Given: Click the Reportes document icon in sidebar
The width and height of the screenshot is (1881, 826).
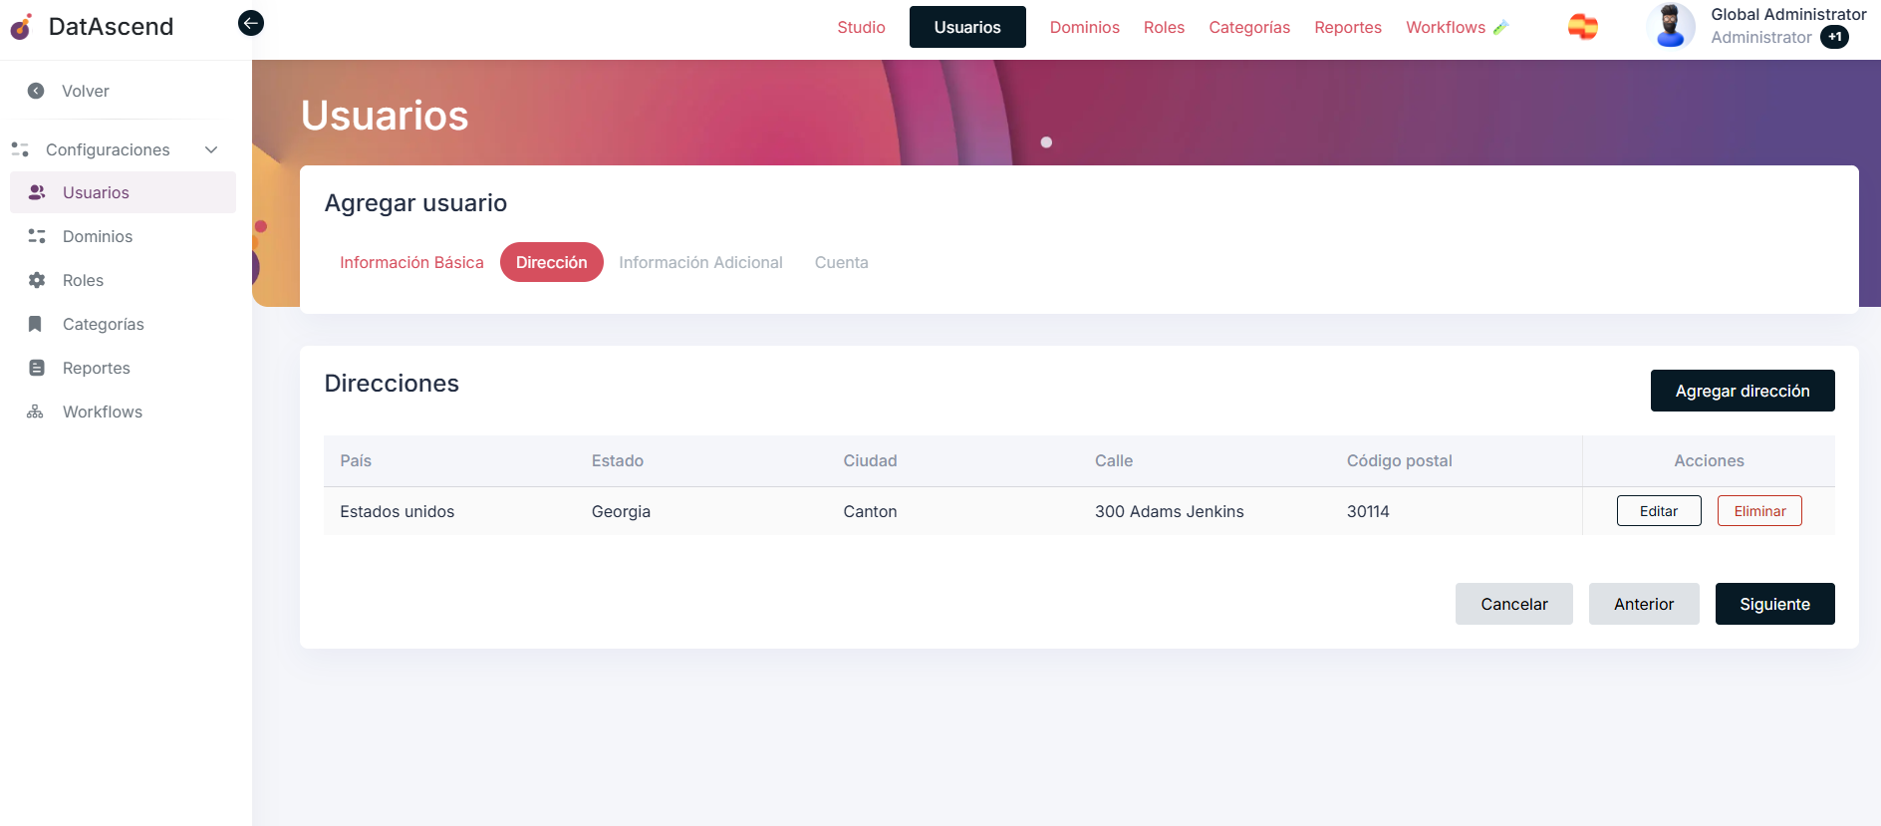Looking at the screenshot, I should click(x=37, y=368).
